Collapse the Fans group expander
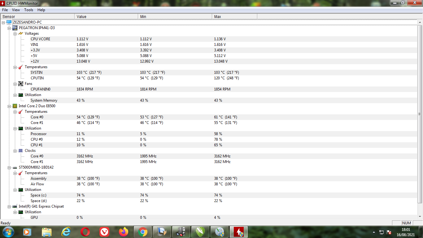 (15, 84)
